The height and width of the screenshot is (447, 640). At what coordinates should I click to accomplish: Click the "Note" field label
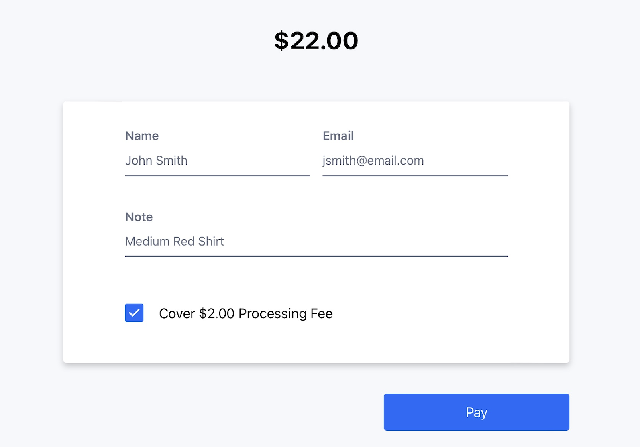coord(139,217)
